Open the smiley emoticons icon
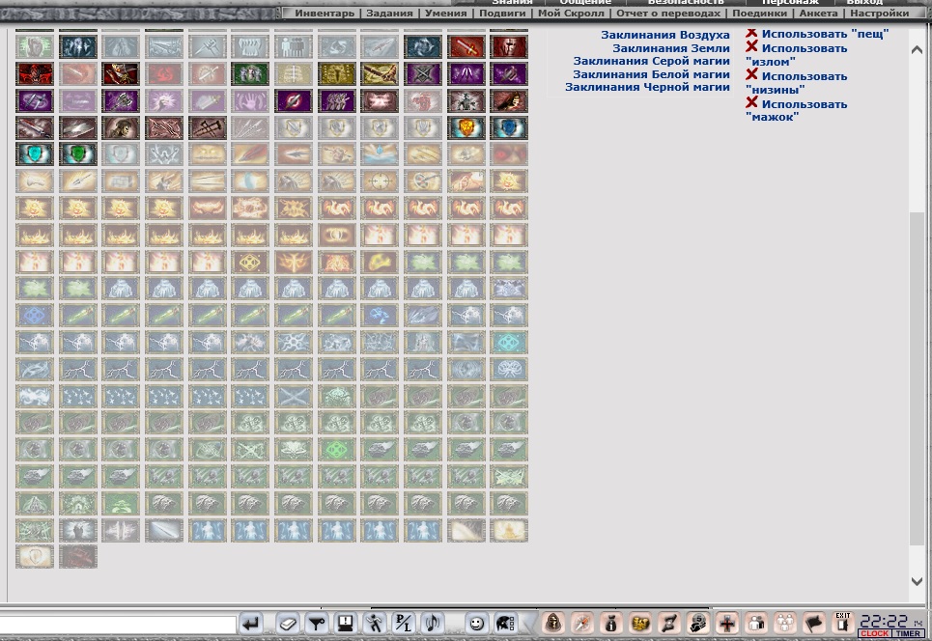The height and width of the screenshot is (641, 932). [x=476, y=624]
